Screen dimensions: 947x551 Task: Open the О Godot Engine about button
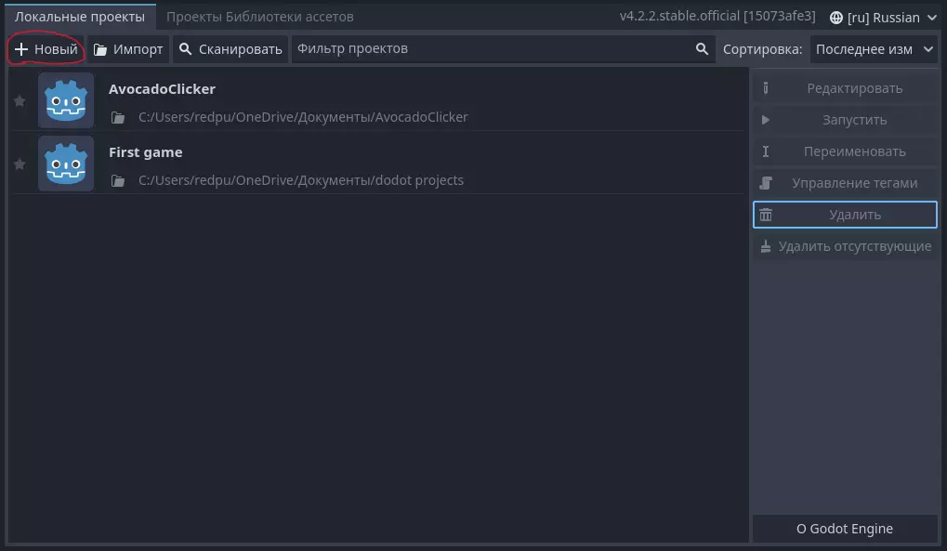845,529
